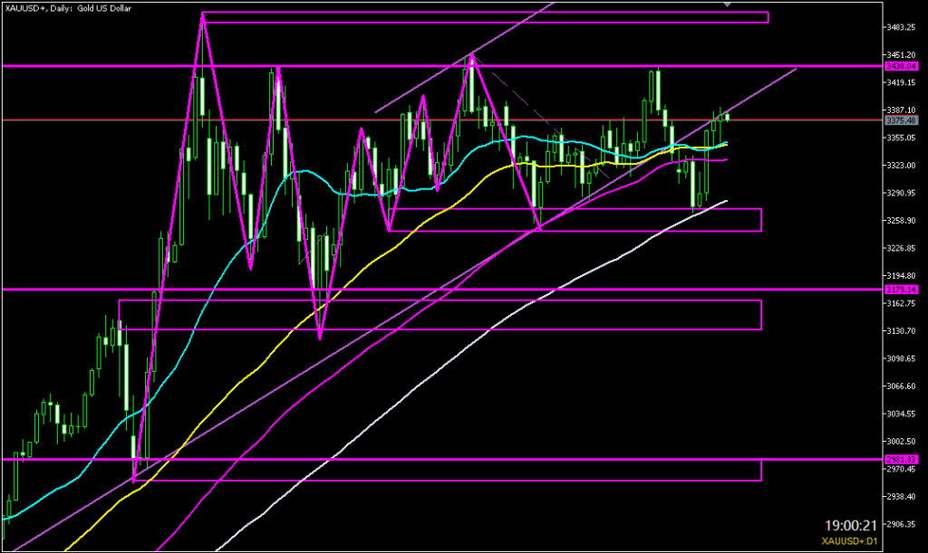Click the 3194.80 price axis value

tap(902, 276)
